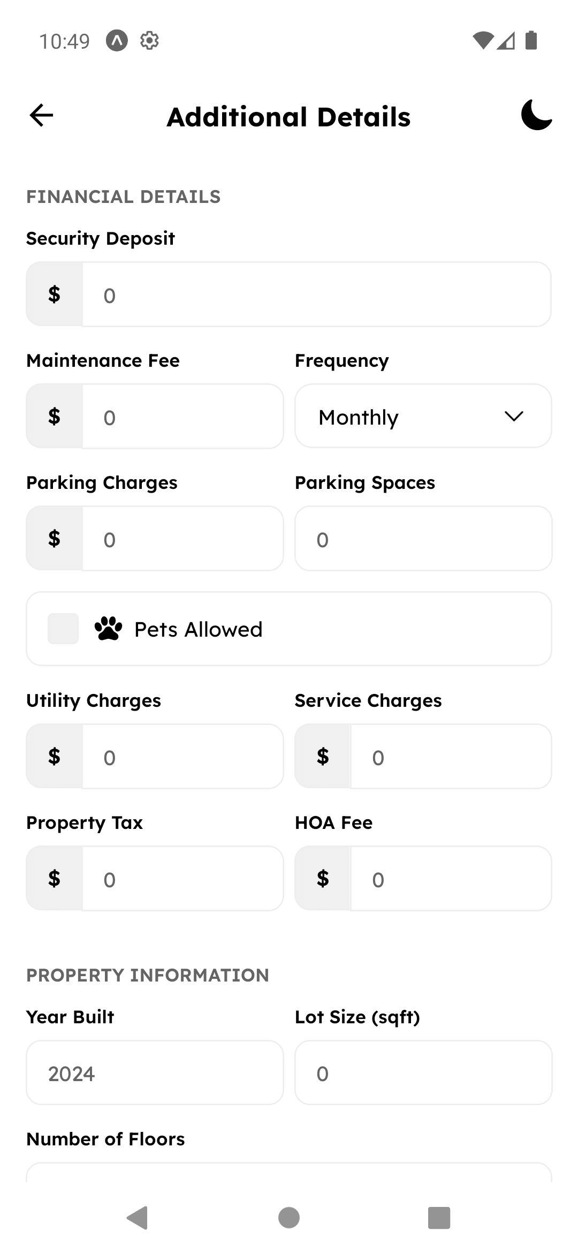Open recent apps square button

tap(439, 1218)
